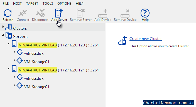Click the Remove Device icon
The height and width of the screenshot is (107, 196).
(x=125, y=13)
